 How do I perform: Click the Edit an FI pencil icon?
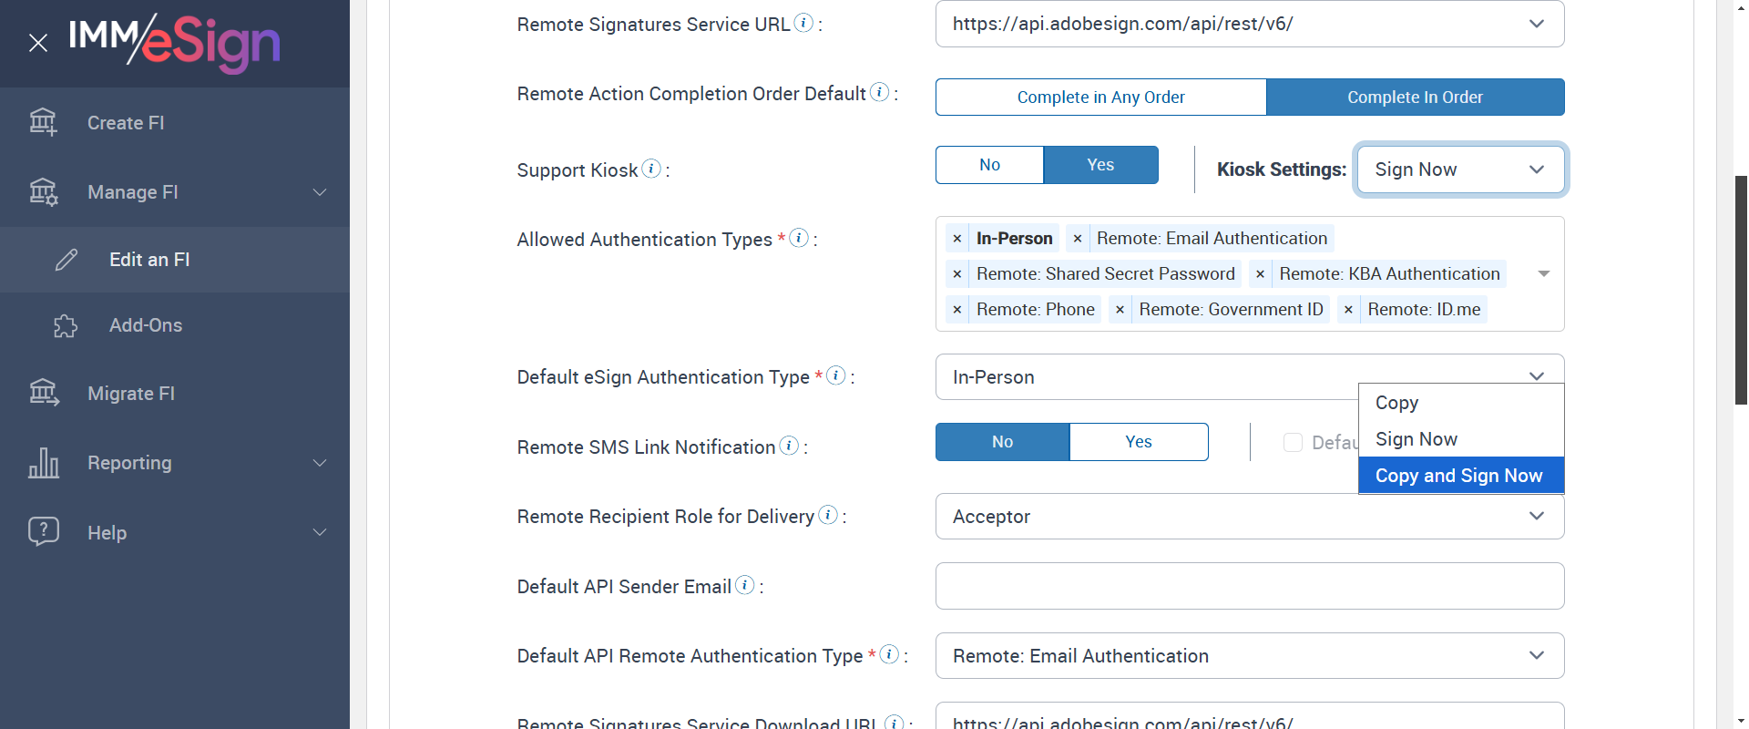[x=66, y=260]
